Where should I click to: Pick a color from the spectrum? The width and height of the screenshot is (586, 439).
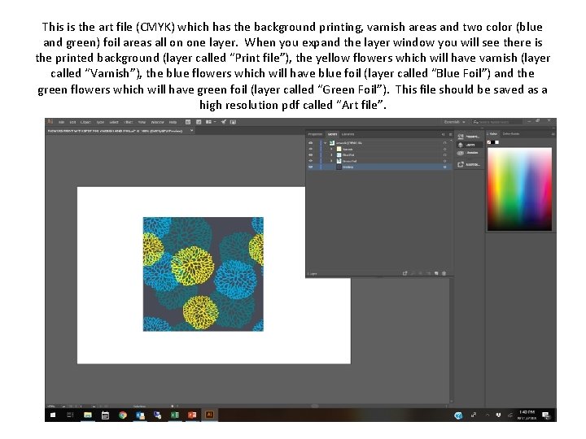tap(519, 189)
